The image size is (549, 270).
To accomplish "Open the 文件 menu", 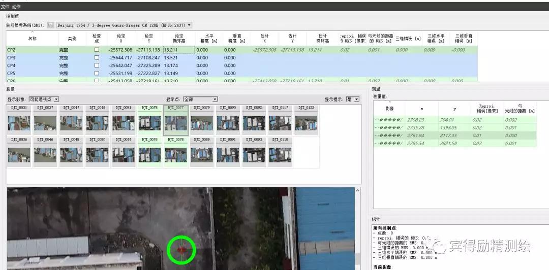I will point(5,7).
